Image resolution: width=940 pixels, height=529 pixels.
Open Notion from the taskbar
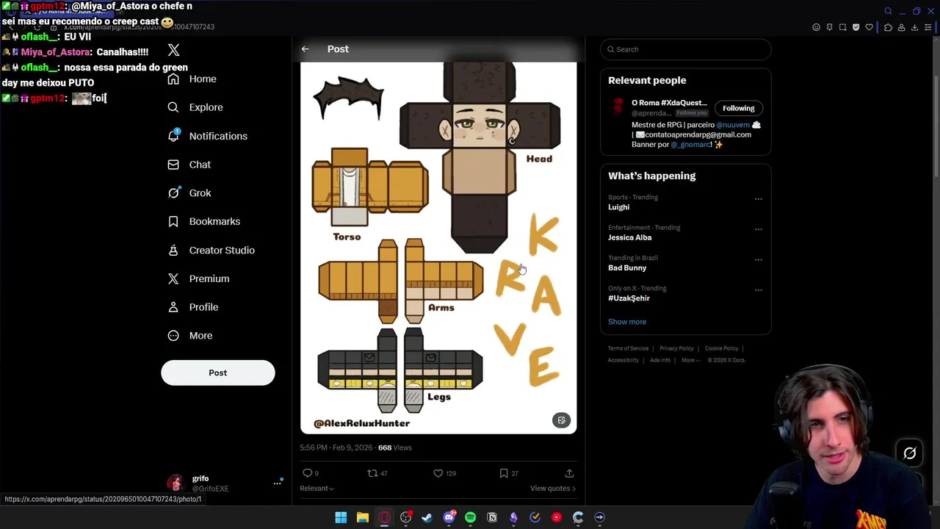pyautogui.click(x=492, y=517)
